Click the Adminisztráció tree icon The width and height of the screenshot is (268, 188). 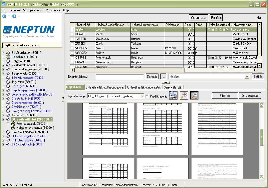point(8,107)
